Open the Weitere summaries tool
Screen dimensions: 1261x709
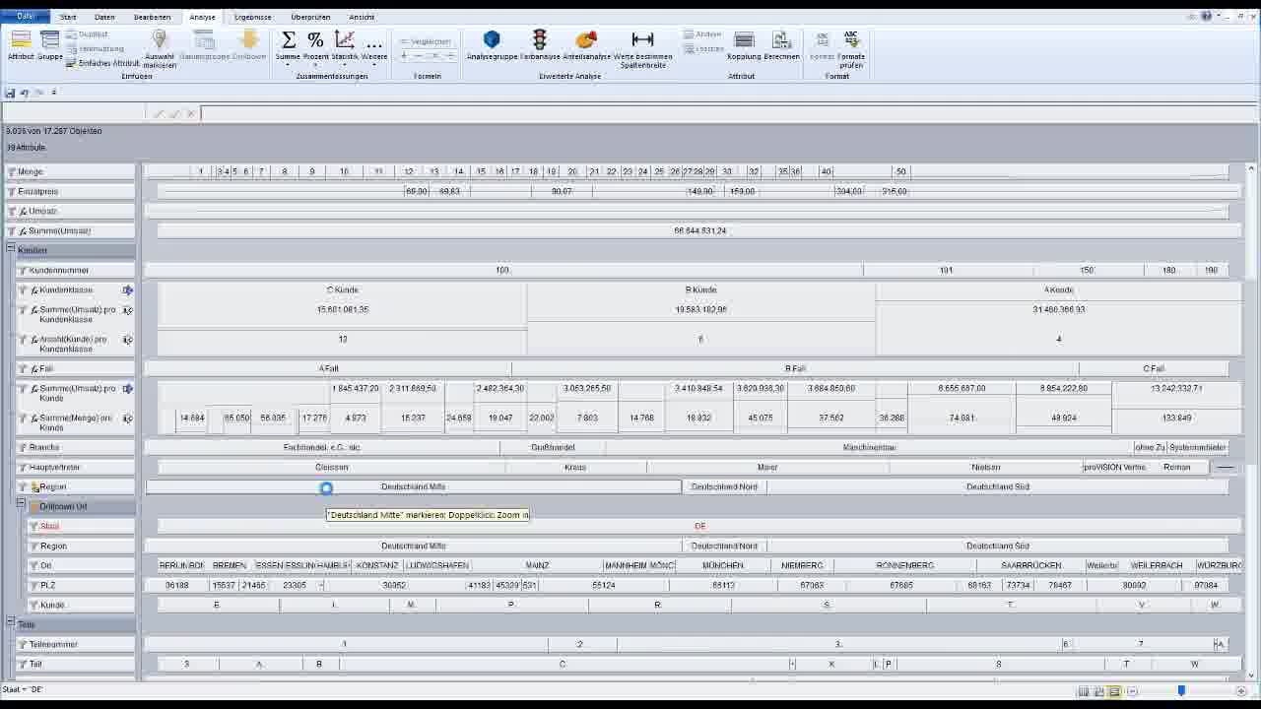click(374, 45)
